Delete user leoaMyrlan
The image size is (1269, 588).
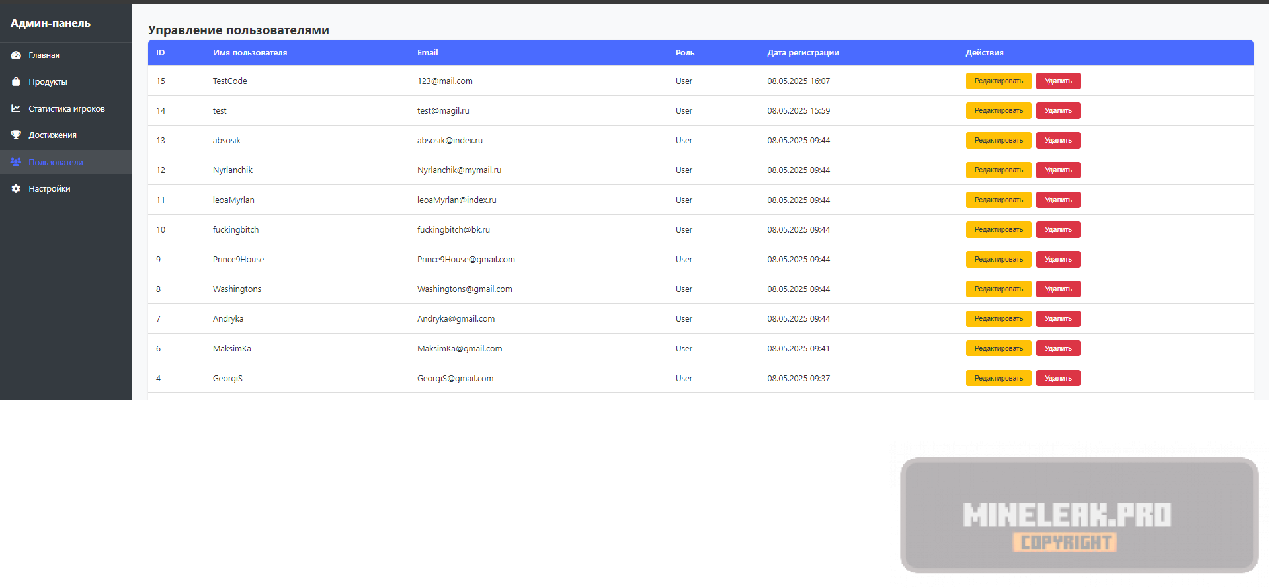coord(1058,200)
